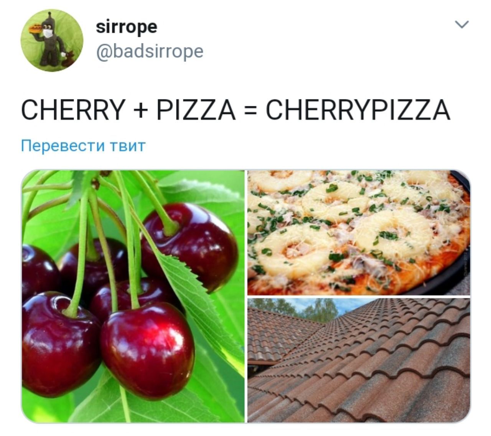491x436 pixels.
Task: Click the sirrope display name
Action: pos(126,28)
